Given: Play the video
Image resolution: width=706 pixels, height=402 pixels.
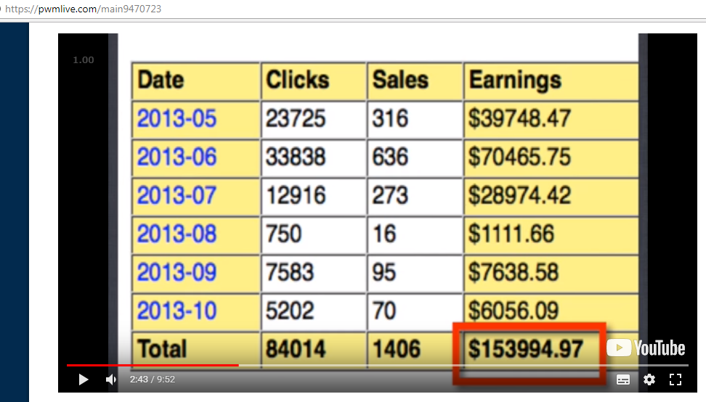Looking at the screenshot, I should (x=84, y=380).
